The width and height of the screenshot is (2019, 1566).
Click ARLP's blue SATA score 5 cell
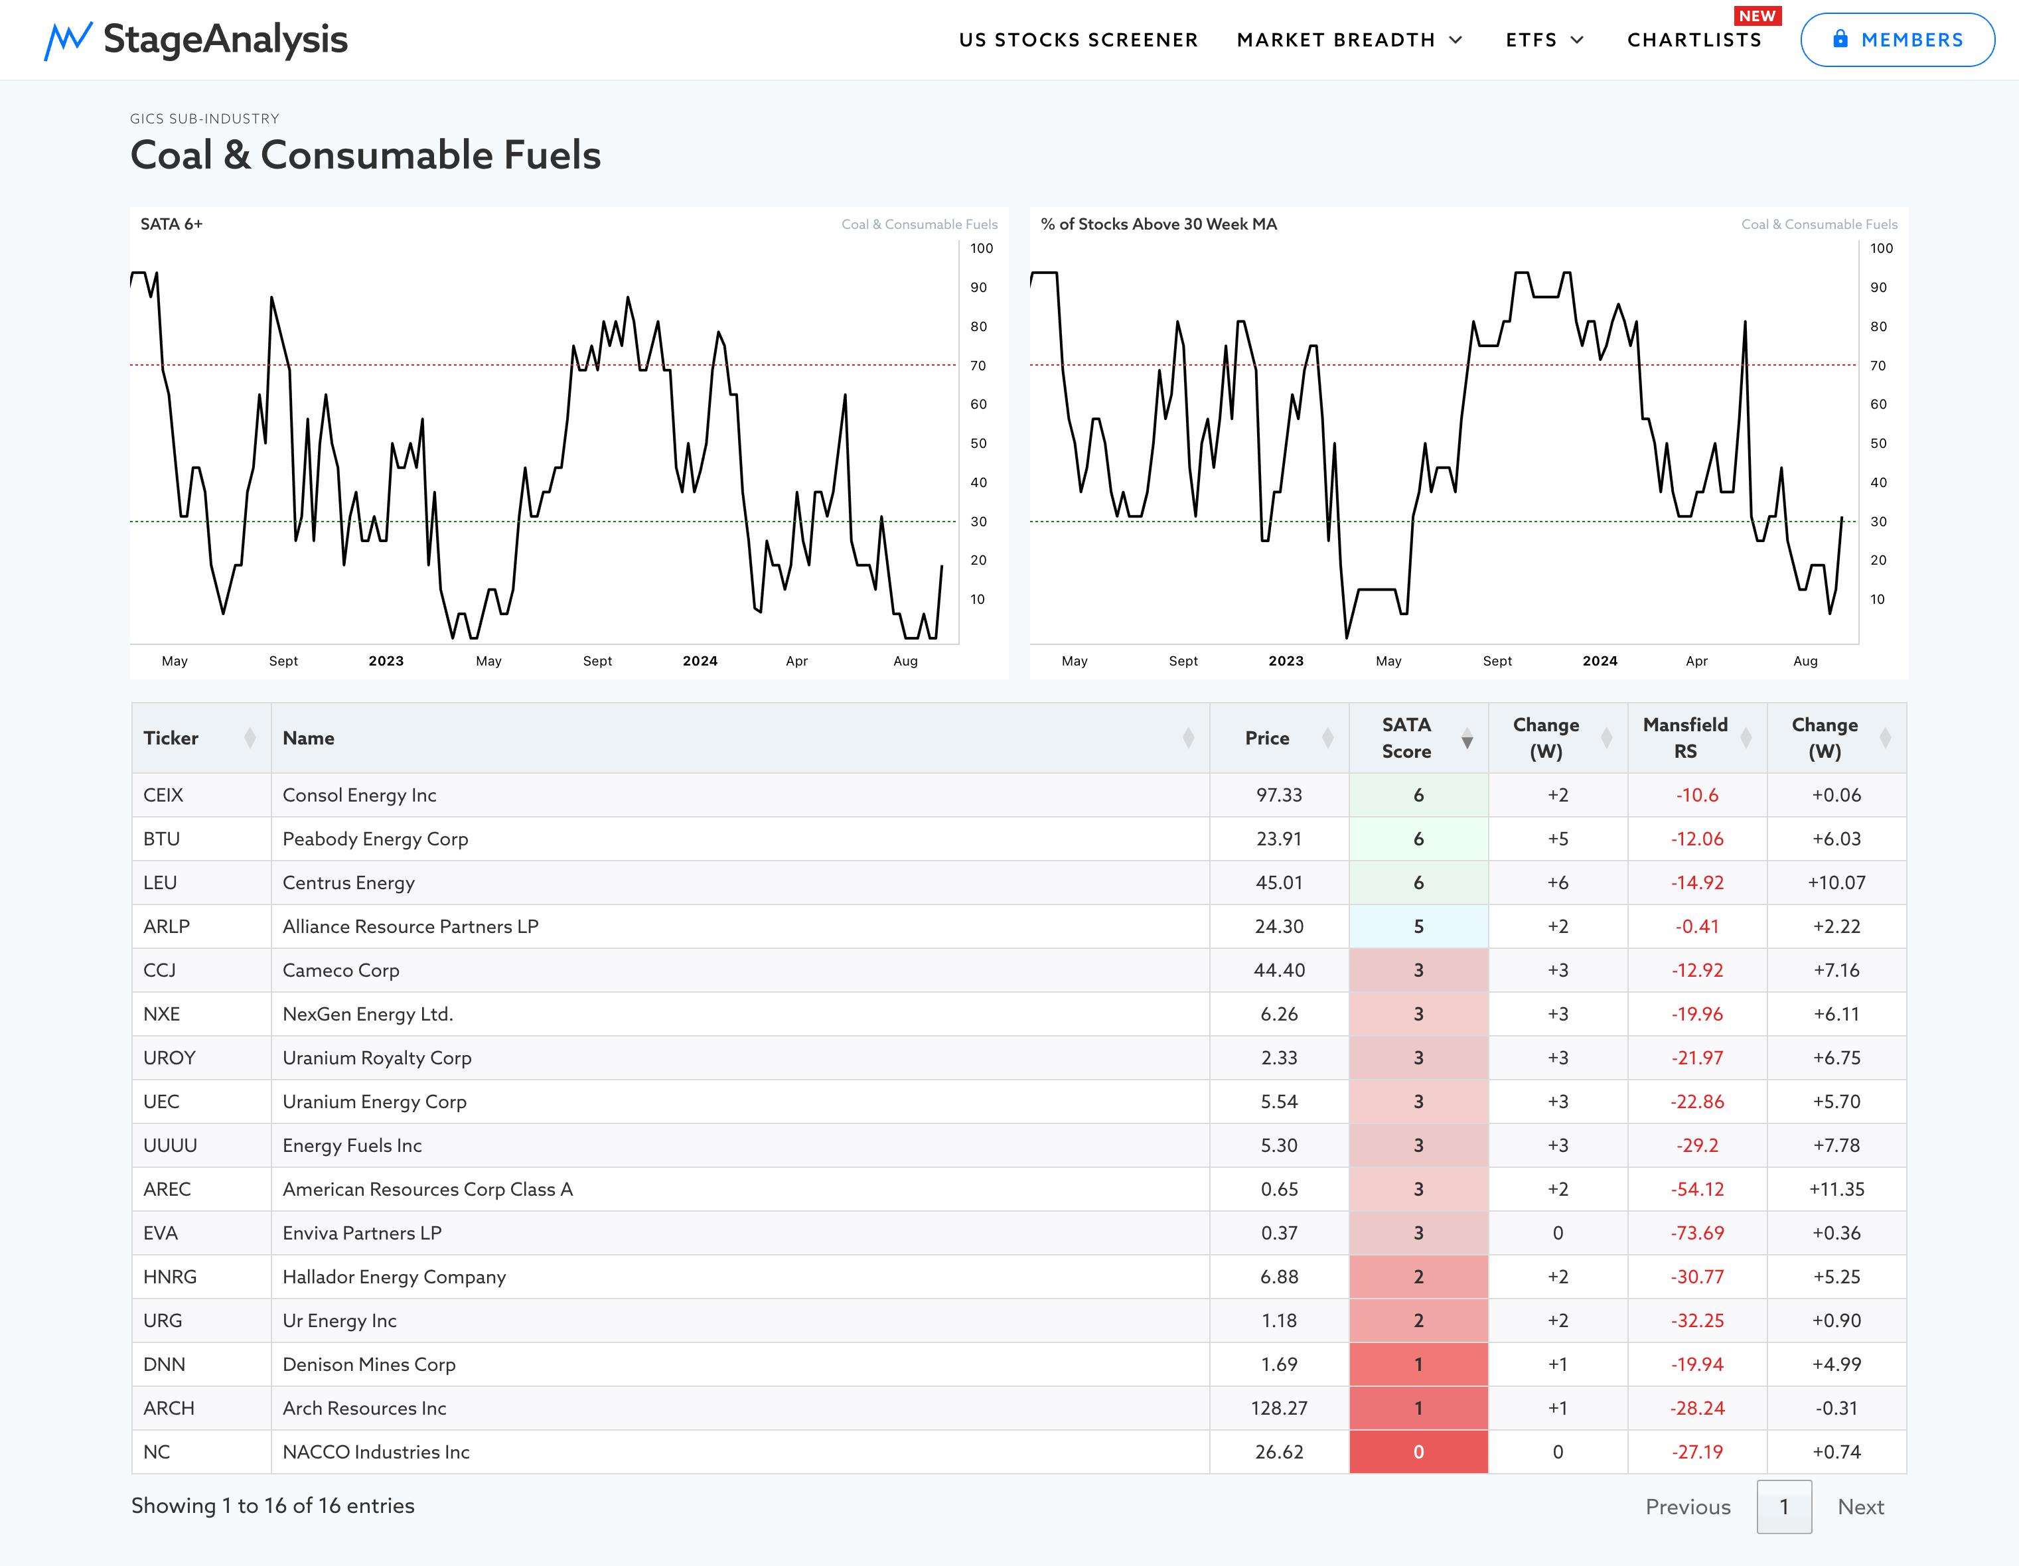(1419, 926)
